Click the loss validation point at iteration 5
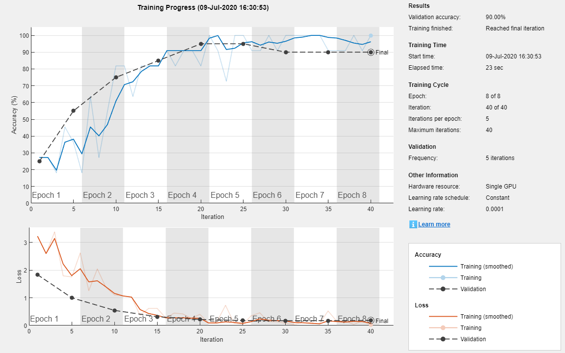 point(72,298)
